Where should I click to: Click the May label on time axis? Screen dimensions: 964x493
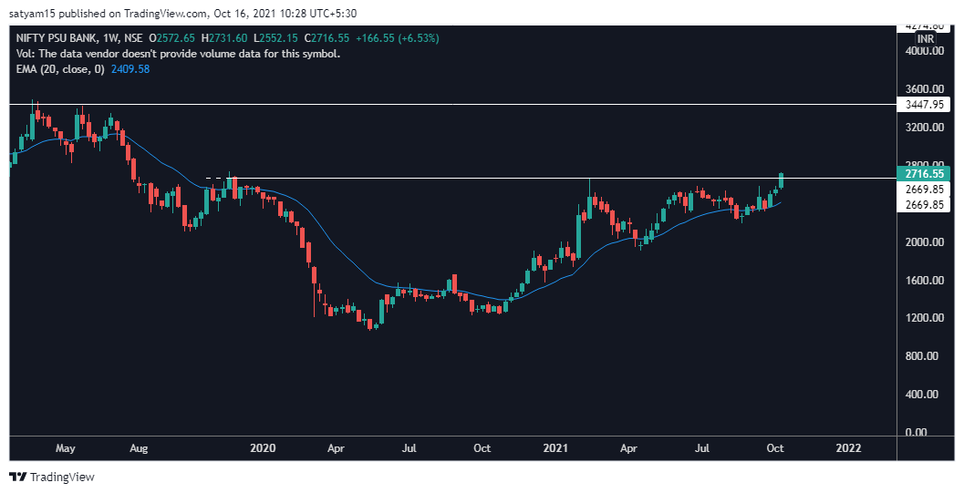(65, 448)
